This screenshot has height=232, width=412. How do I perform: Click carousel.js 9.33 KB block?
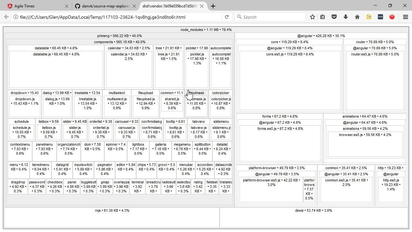tap(126, 132)
